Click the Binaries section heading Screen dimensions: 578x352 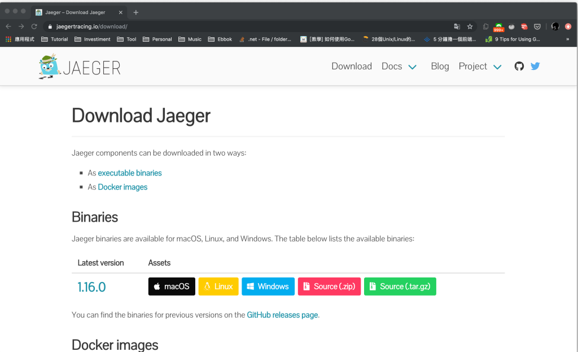tap(95, 217)
